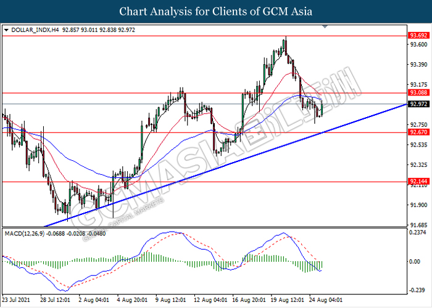Image resolution: width=432 pixels, height=308 pixels.
Task: Click the 93.600 price axis label
Action: (x=417, y=44)
